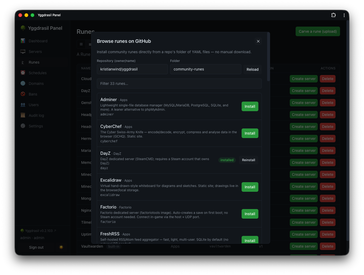Create server in the Mong row
This screenshot has height=275, width=364.
tap(304, 198)
